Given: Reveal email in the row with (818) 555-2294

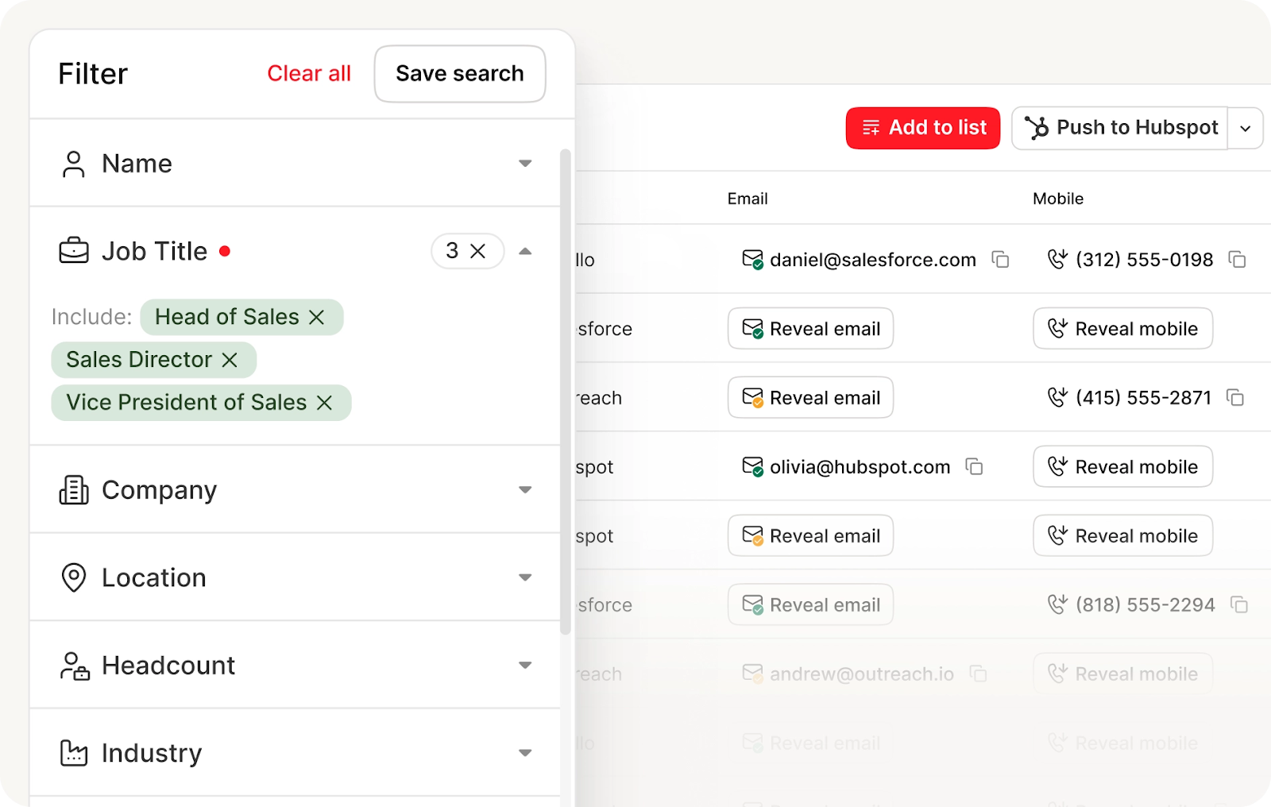Looking at the screenshot, I should coord(810,605).
